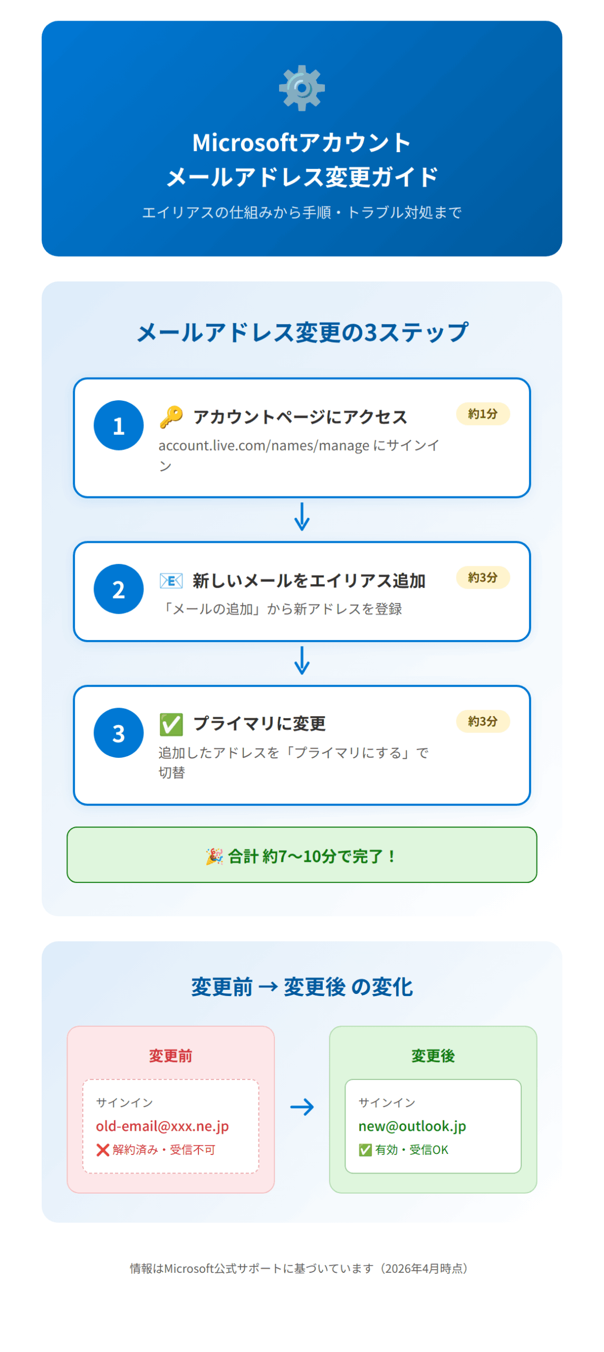Click the down arrow between steps 2 and 3
The image size is (604, 1352).
coord(302,660)
